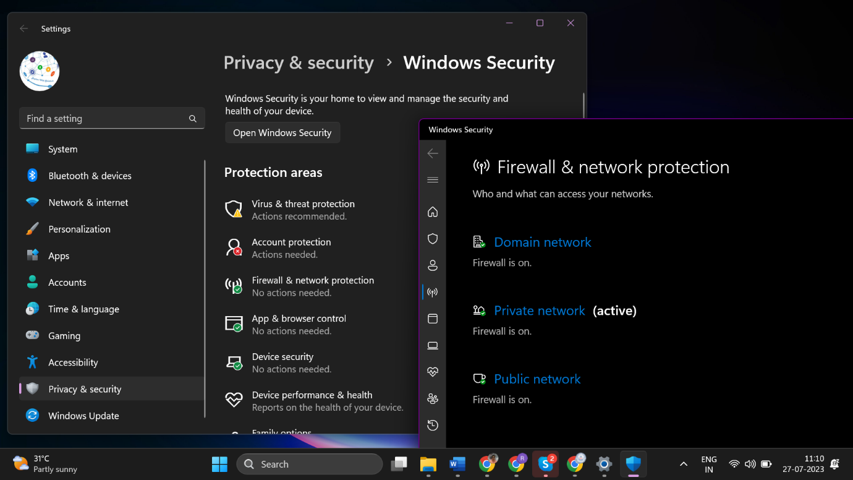Click the Domain network building icon
Image resolution: width=853 pixels, height=480 pixels.
(479, 242)
